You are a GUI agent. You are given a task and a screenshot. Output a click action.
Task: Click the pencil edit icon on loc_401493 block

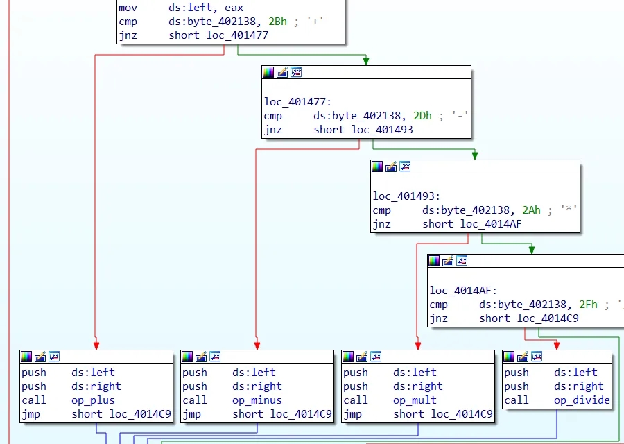[x=391, y=166]
